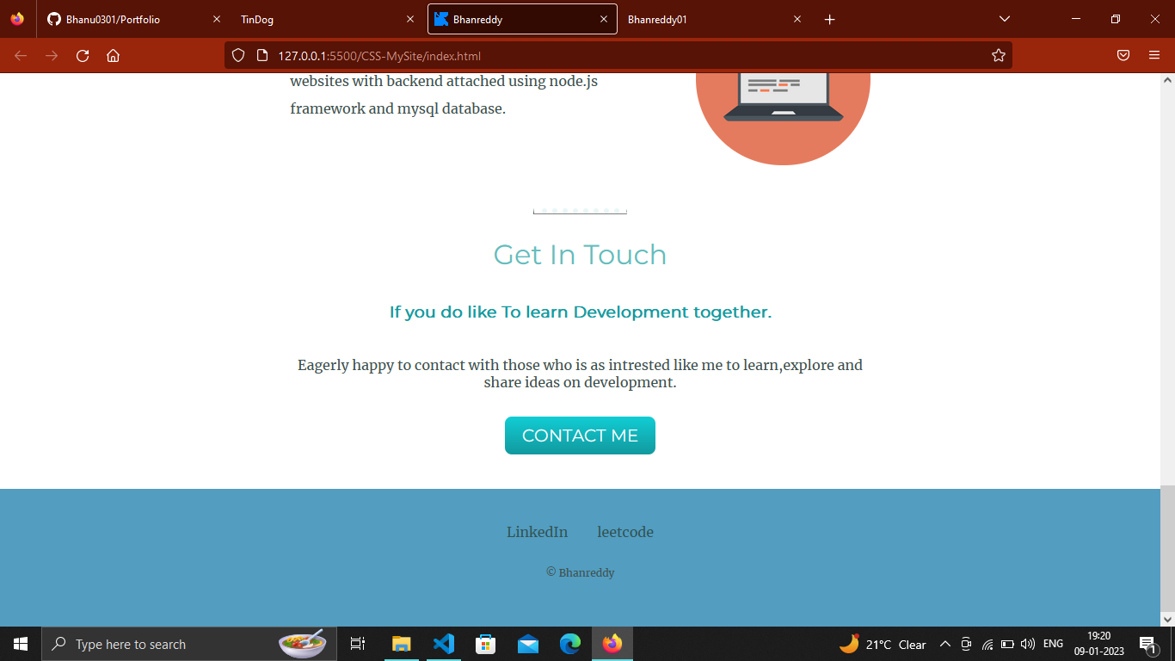Expand the list of all open tabs

click(x=1004, y=18)
